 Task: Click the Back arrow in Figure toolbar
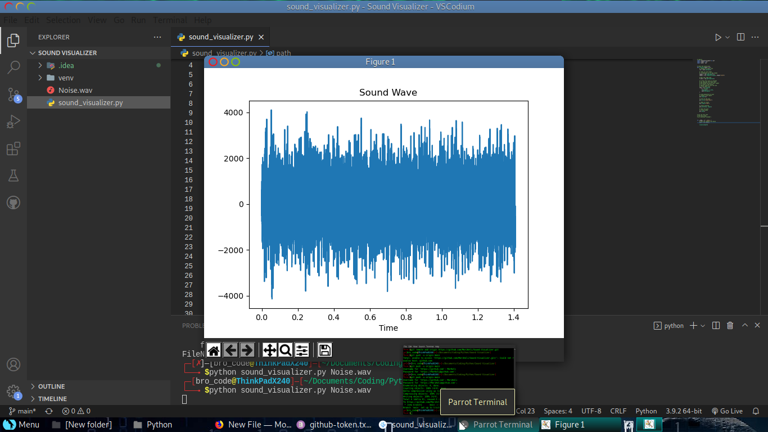tap(231, 350)
